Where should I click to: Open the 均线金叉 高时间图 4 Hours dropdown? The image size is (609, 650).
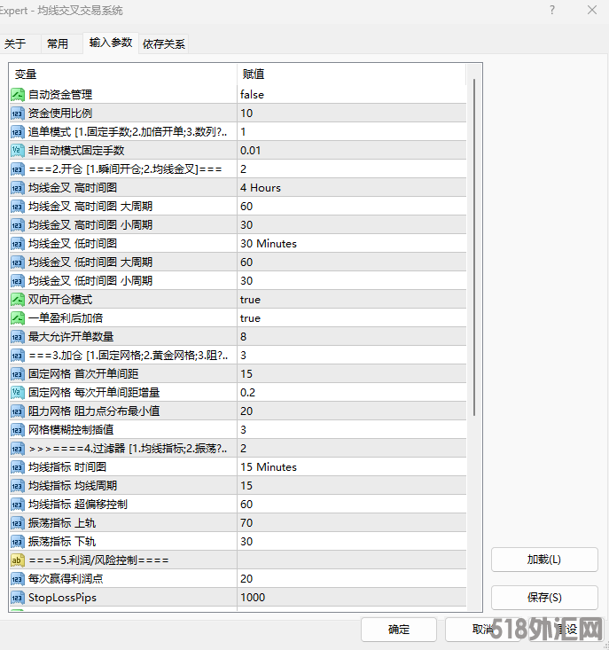(x=351, y=187)
